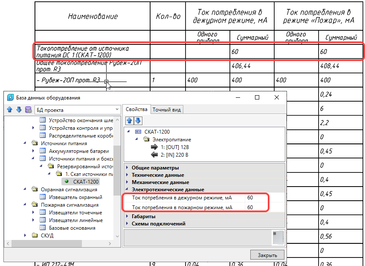Click the Пожарная сигнализация folder icon
Viewport: 365px width, 266px height.
click(x=35, y=204)
